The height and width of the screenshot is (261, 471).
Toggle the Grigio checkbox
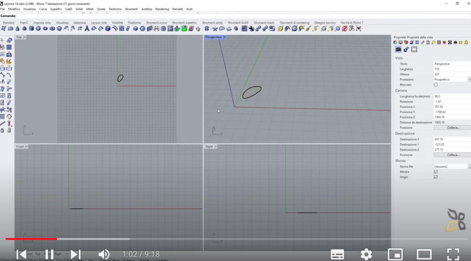coord(436,177)
